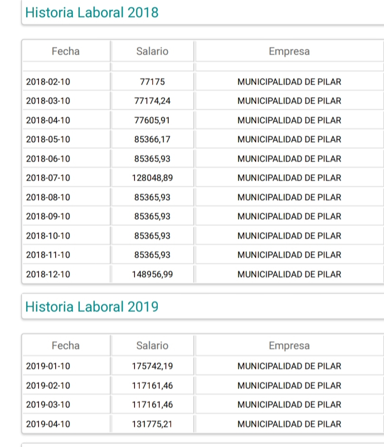Click the Salario header of the 2019 table
The width and height of the screenshot is (384, 447).
152,346
